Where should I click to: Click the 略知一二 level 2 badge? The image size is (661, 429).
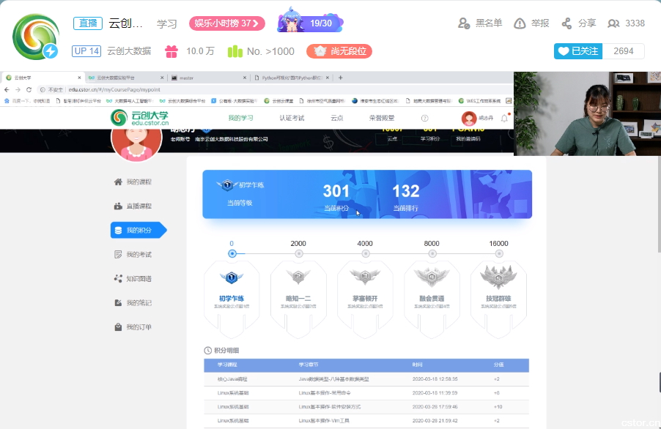pos(298,277)
